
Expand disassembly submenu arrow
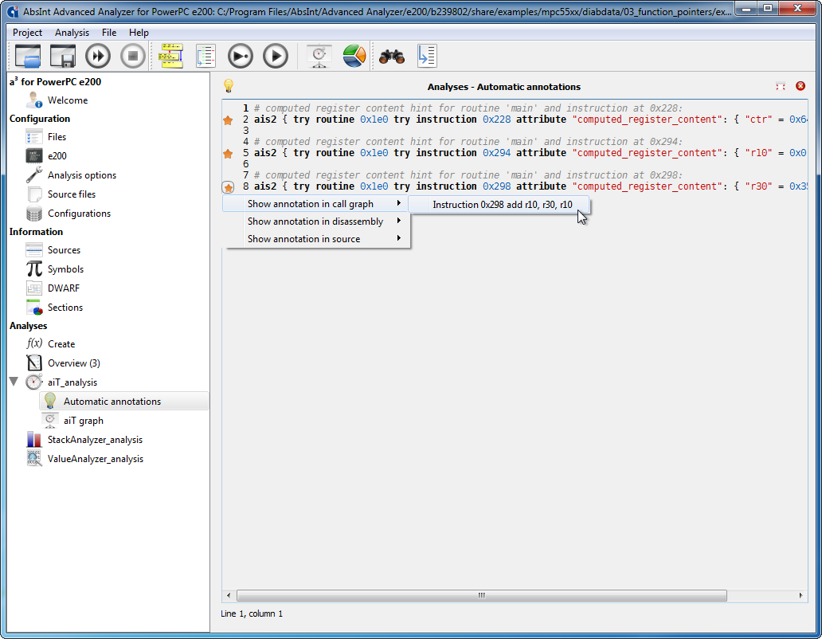(x=399, y=221)
